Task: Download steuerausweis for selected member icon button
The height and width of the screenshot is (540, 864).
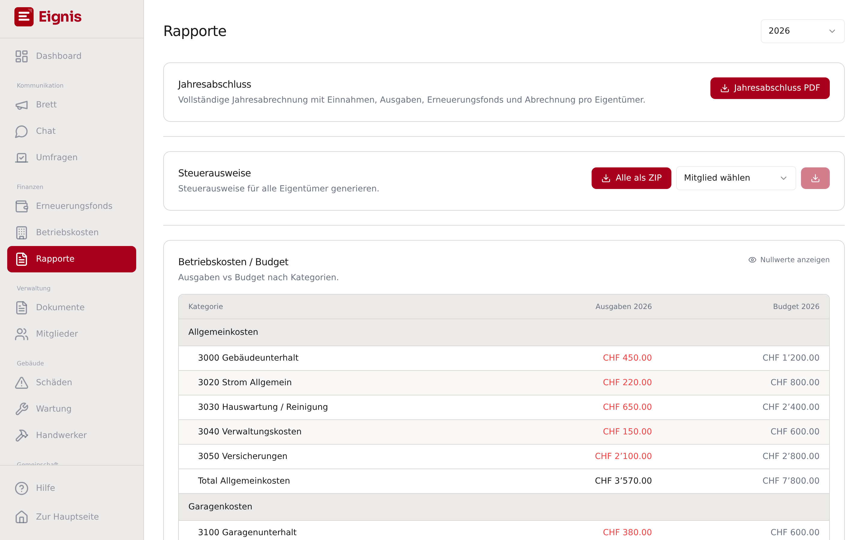Action: pyautogui.click(x=815, y=178)
